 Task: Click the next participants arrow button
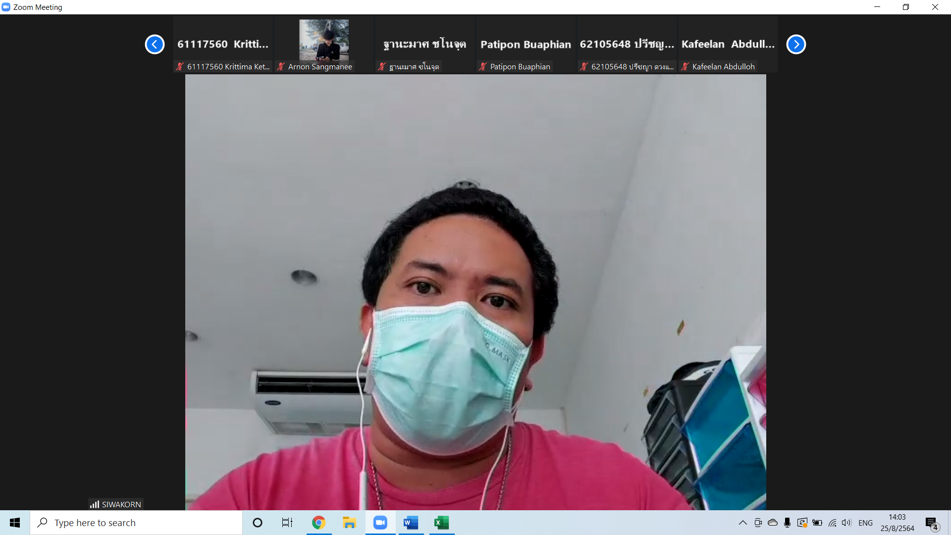(x=796, y=45)
